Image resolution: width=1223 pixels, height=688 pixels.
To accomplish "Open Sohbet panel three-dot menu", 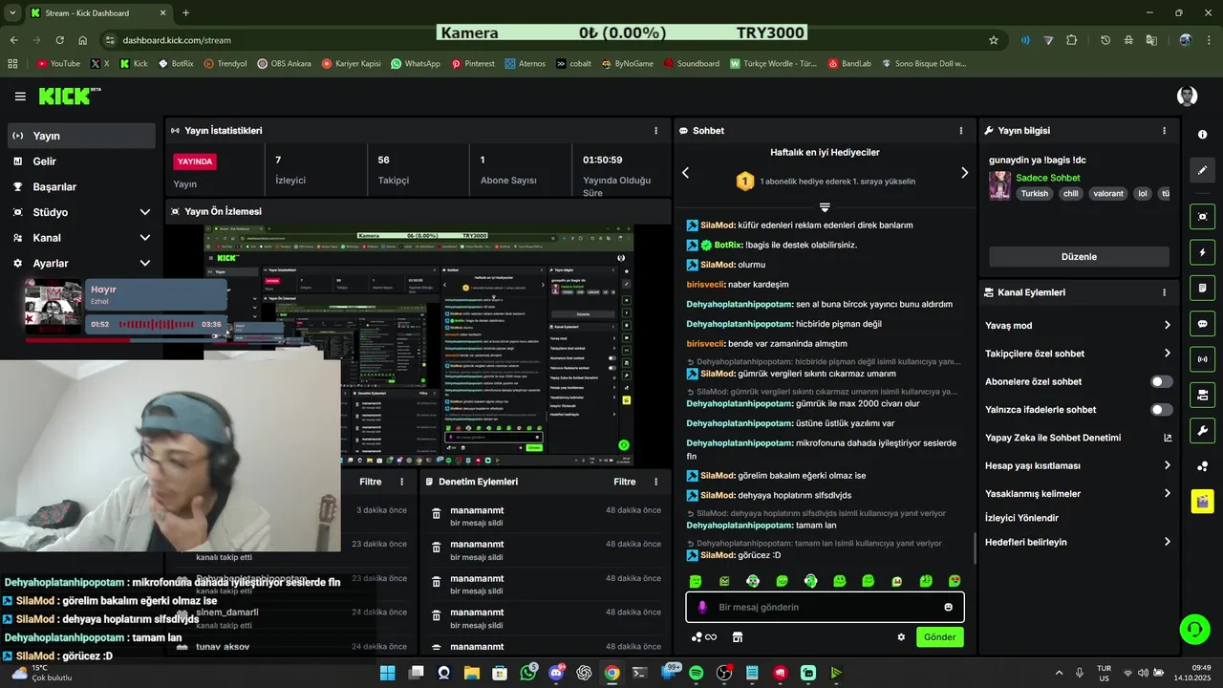I will click(x=961, y=131).
